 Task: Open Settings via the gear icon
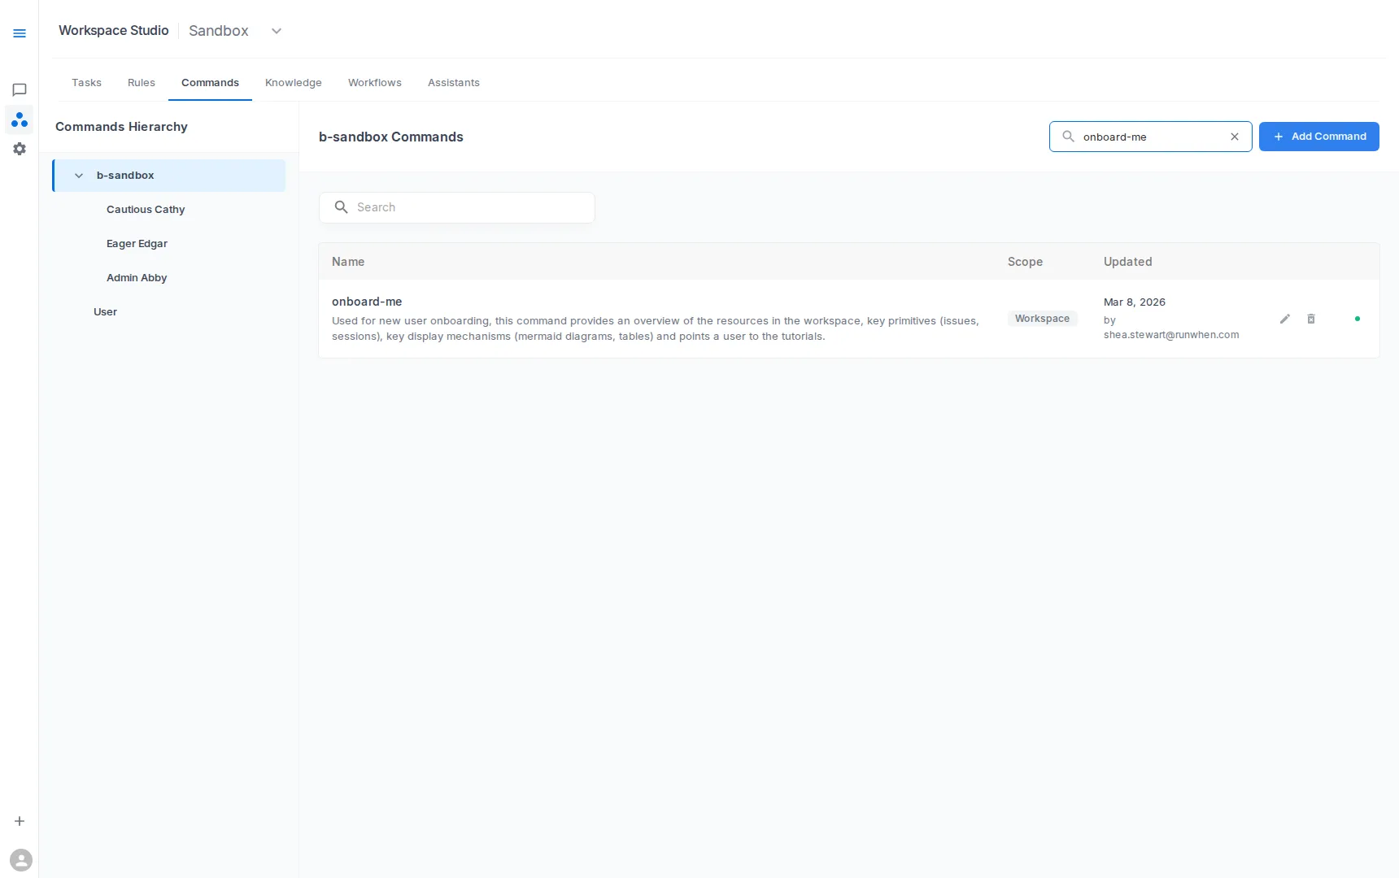coord(20,149)
